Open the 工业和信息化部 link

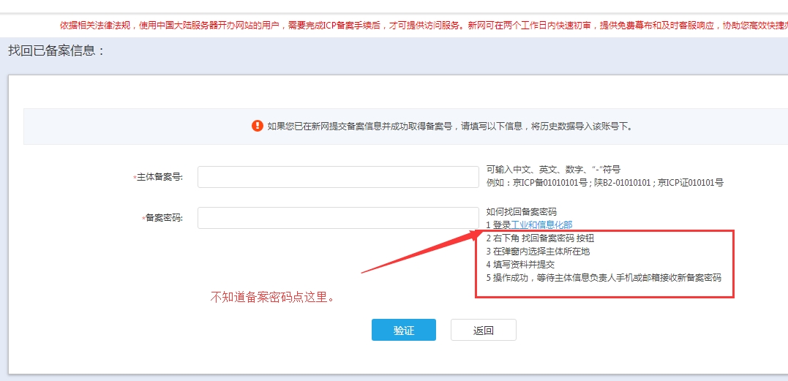pyautogui.click(x=541, y=225)
